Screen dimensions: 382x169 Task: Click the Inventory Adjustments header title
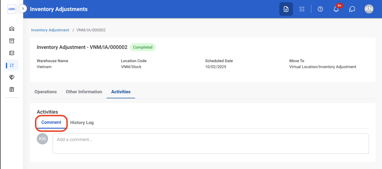[x=59, y=9]
